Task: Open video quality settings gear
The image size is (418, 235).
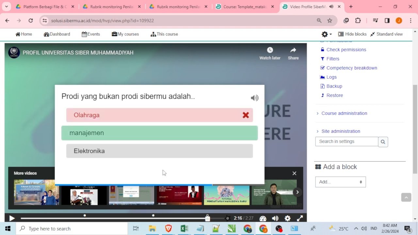Action: tap(287, 218)
